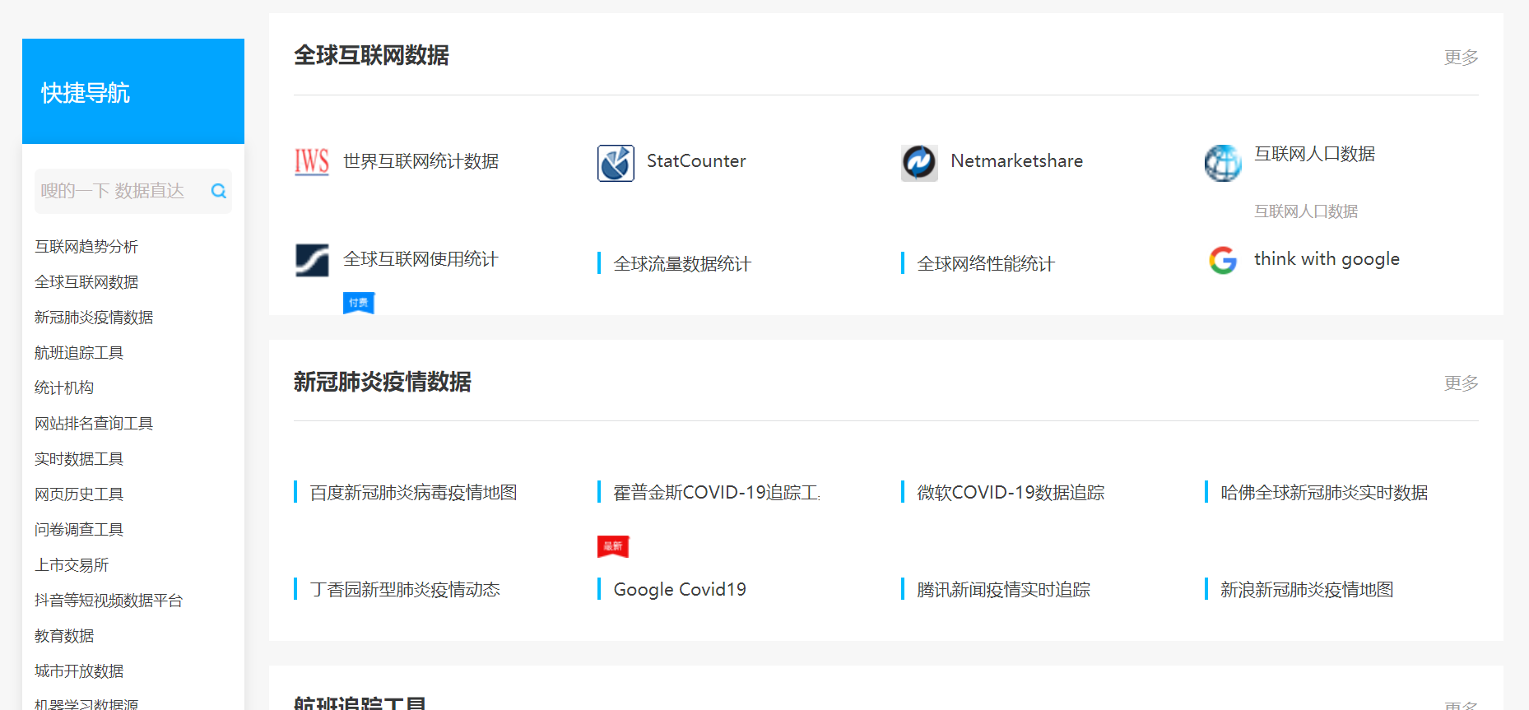Select 教育数据 in sidebar

coord(64,636)
